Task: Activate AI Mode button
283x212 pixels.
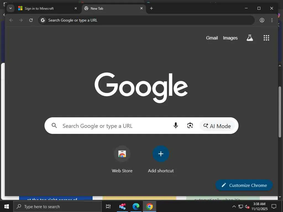Action: pyautogui.click(x=217, y=126)
